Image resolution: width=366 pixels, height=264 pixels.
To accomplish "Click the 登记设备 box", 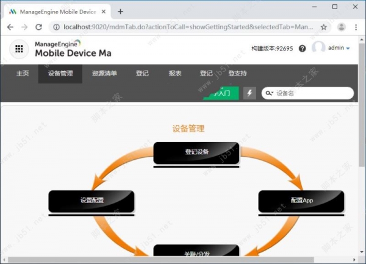I will pyautogui.click(x=196, y=152).
